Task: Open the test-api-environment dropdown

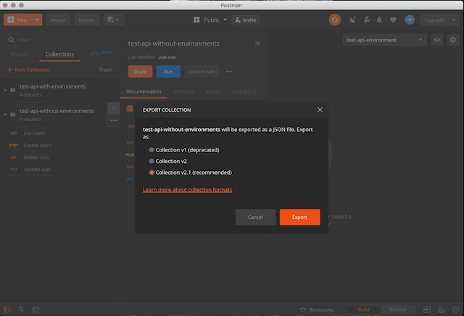Action: [x=384, y=40]
